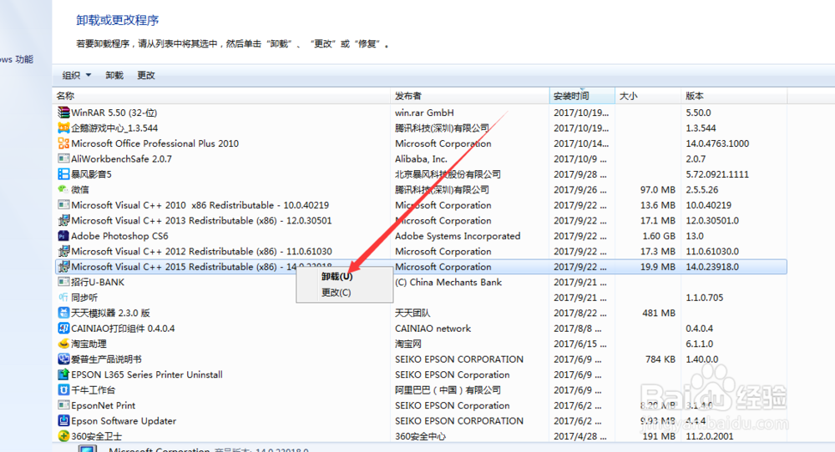The image size is (835, 452).
Task: Click the EpsonNet Print icon
Action: click(63, 405)
